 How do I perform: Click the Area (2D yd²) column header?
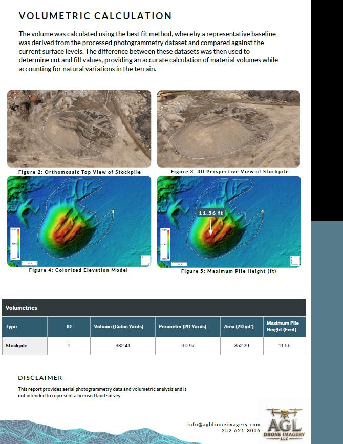[x=242, y=327]
